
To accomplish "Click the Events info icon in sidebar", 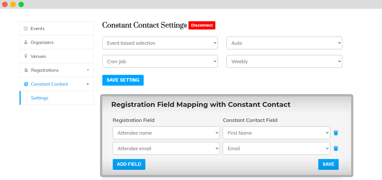I will (x=26, y=29).
